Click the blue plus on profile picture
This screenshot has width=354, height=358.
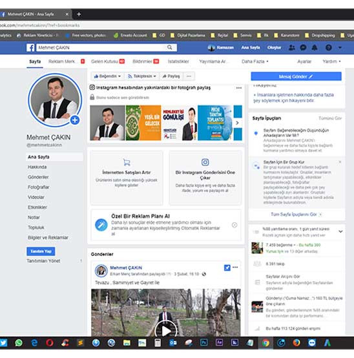[75, 120]
